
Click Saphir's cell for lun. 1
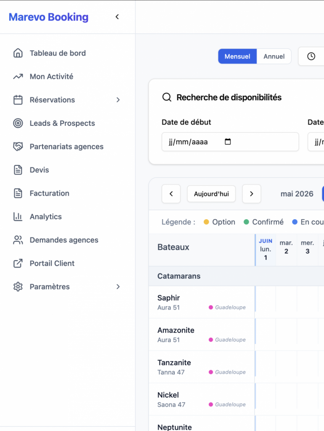(x=266, y=299)
